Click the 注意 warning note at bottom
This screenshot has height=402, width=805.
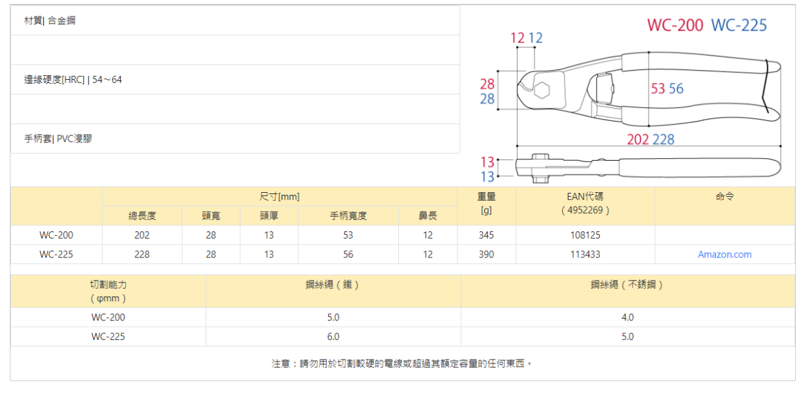[x=402, y=363]
